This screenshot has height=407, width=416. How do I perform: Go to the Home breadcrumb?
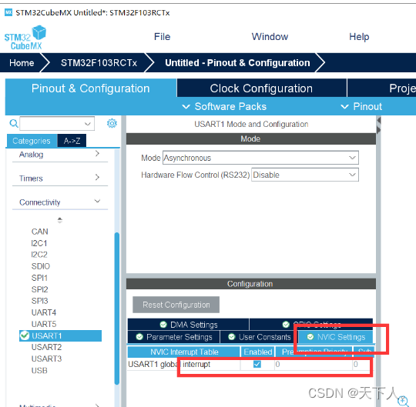click(22, 63)
